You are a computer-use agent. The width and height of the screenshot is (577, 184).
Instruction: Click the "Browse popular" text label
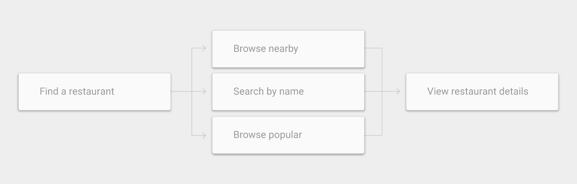point(268,134)
